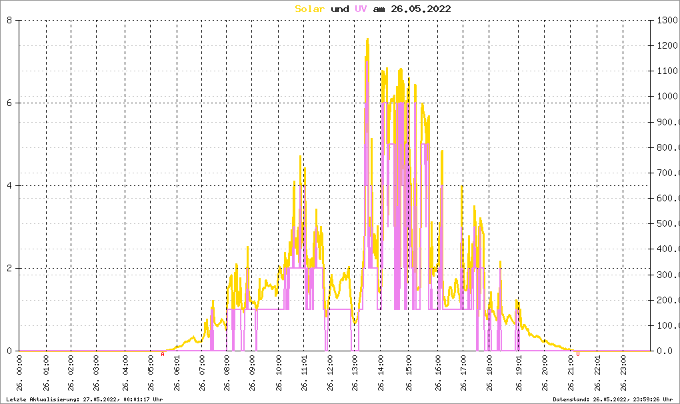680x404 pixels.
Task: Click "Letzte Aktualisierung: 27.05.2022, 00:01:17 Uhr" text
Action: click(x=85, y=399)
